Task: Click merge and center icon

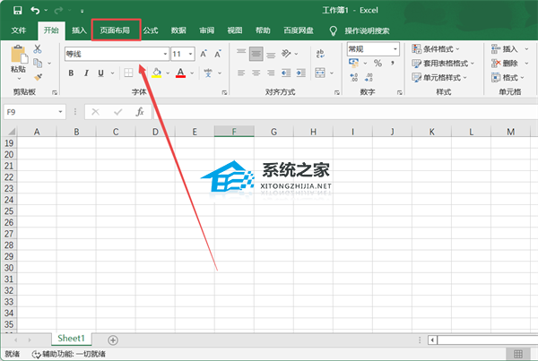Action: (320, 73)
